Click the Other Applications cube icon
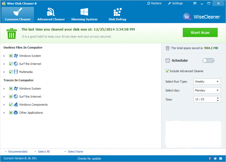The image size is (226, 162). coord(16,113)
